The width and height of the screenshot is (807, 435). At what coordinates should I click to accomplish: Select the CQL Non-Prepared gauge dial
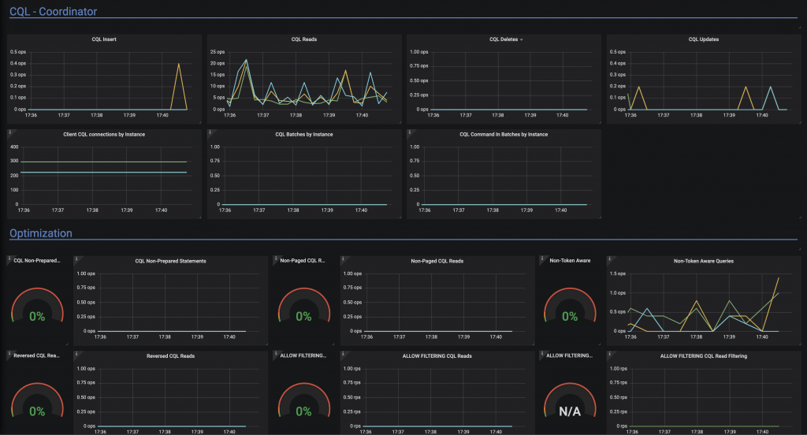click(37, 305)
